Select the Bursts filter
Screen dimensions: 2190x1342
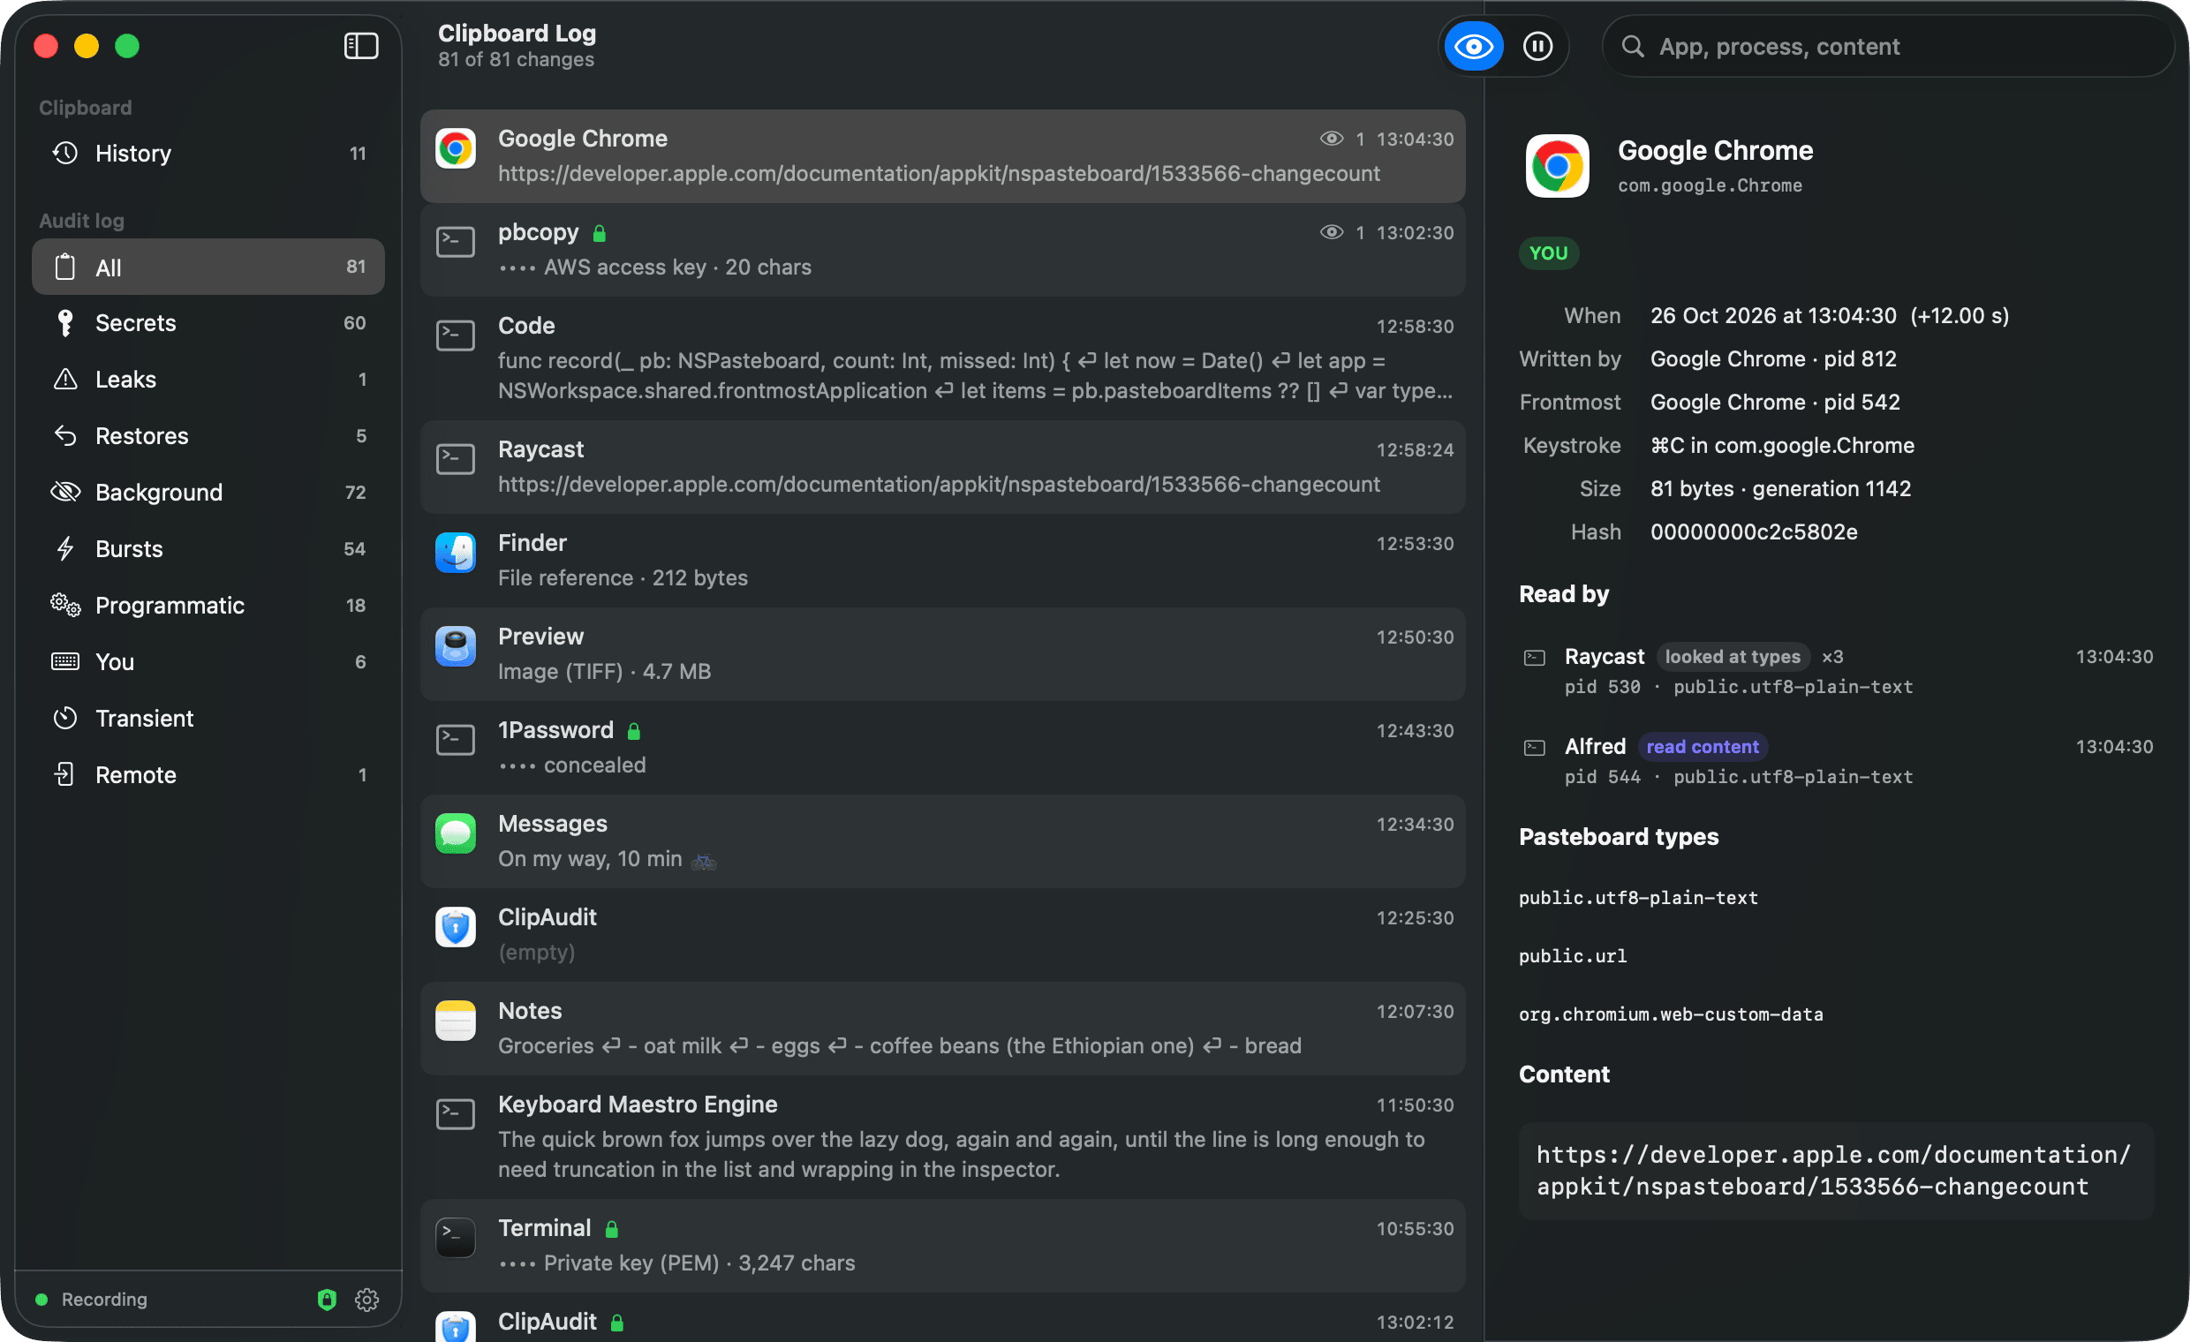[208, 548]
